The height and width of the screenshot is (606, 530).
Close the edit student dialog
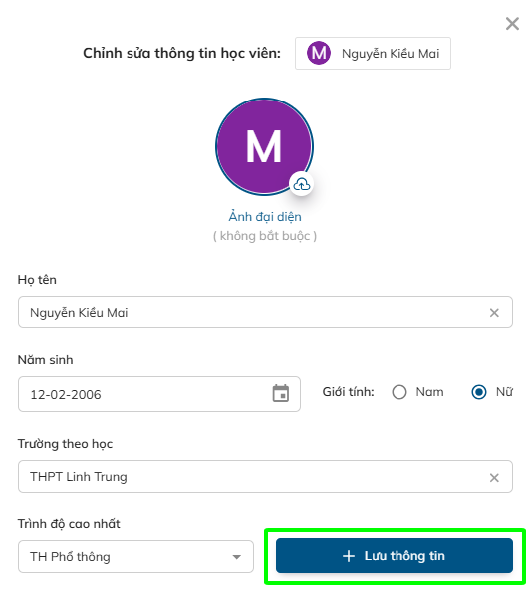[x=512, y=24]
